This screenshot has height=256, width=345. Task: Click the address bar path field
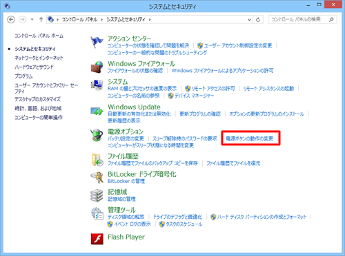point(150,19)
